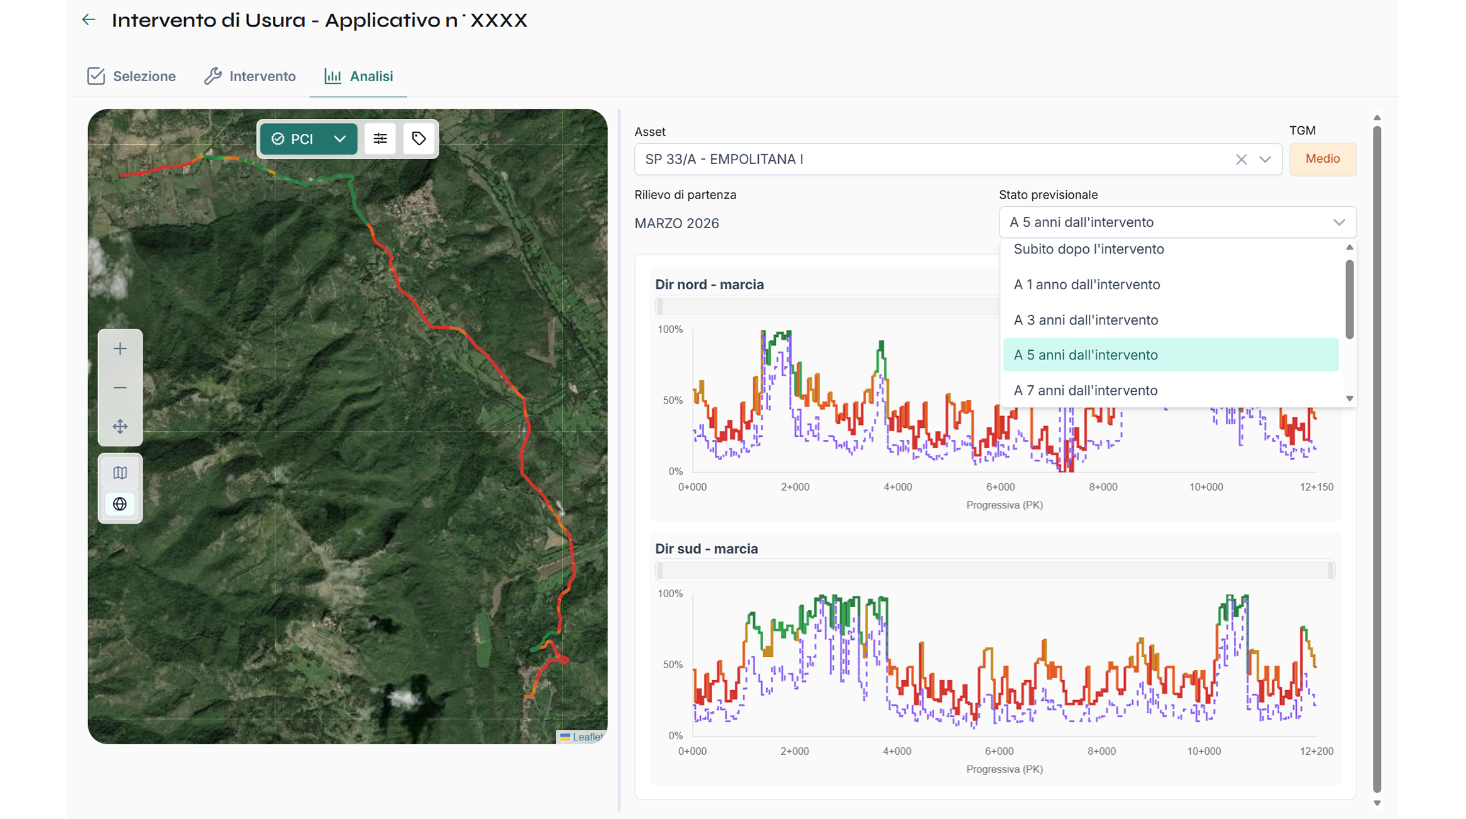Screen dimensions: 1466x819
Task: Open map filter settings sliders icon
Action: (380, 139)
